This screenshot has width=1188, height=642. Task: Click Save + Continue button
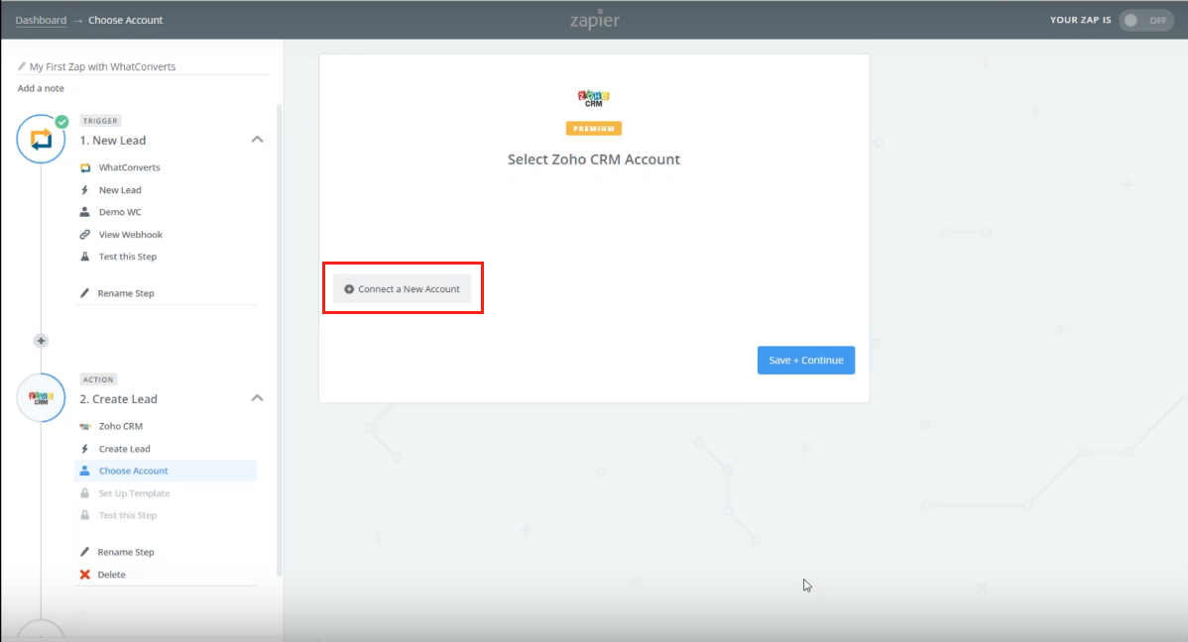[806, 361]
